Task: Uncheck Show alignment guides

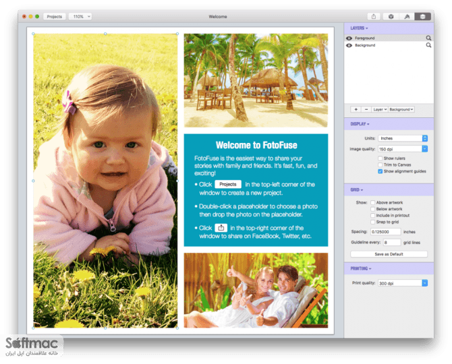Action: coord(380,171)
